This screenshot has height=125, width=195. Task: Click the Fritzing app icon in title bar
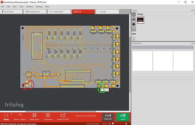[2, 2]
